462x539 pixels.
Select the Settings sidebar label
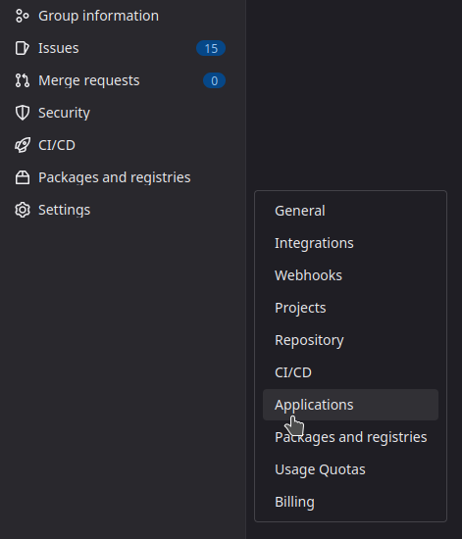(x=64, y=210)
